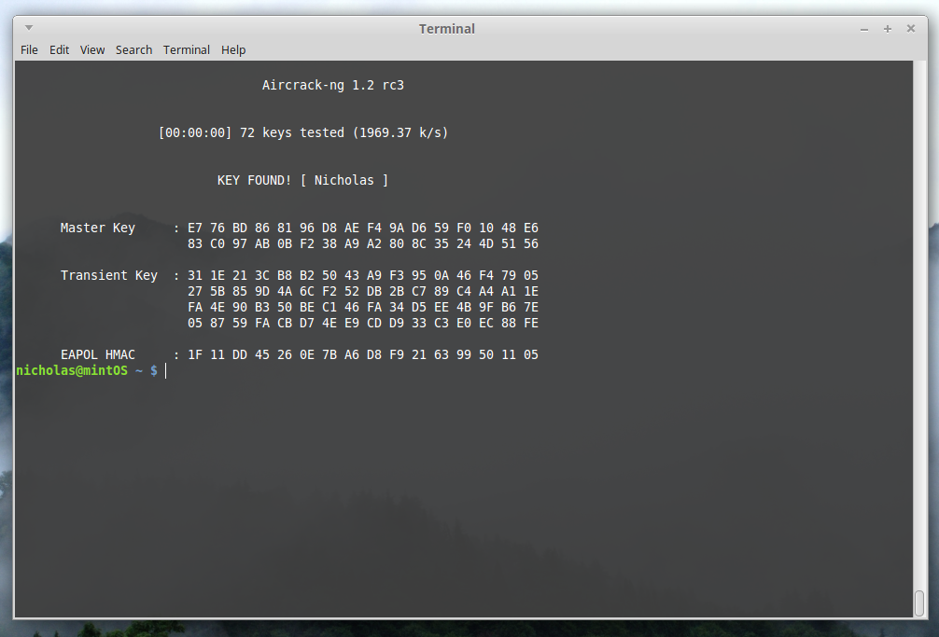Click the Transient Key line starting 'FA 4E 90'
939x637 pixels.
pos(363,307)
